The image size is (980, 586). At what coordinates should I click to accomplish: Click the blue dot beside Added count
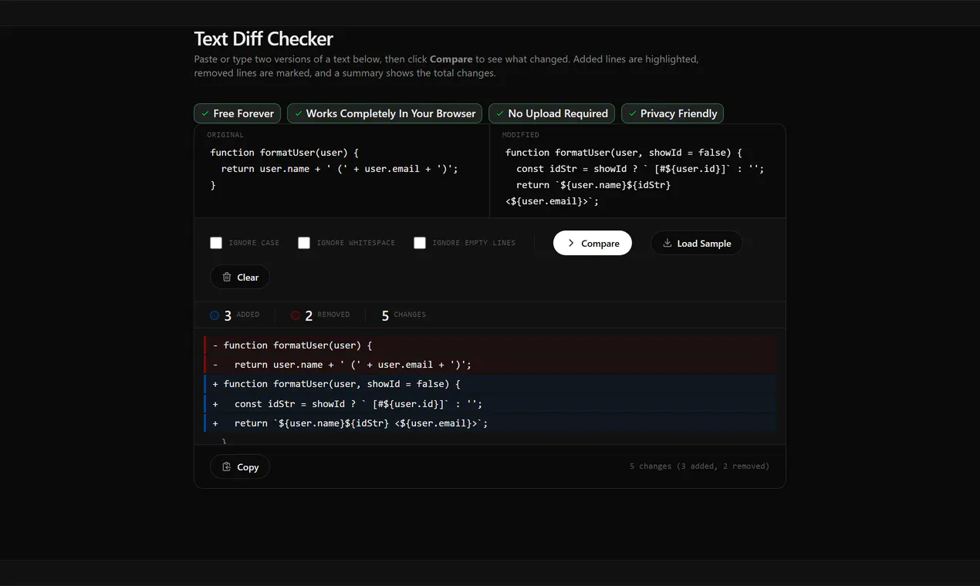pyautogui.click(x=215, y=315)
